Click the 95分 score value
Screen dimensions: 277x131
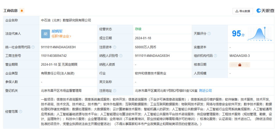coord(238,33)
